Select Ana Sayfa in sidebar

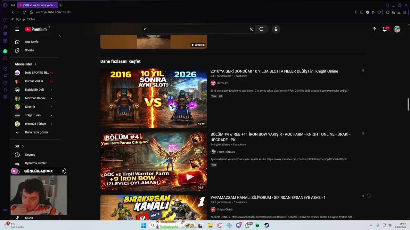point(32,42)
